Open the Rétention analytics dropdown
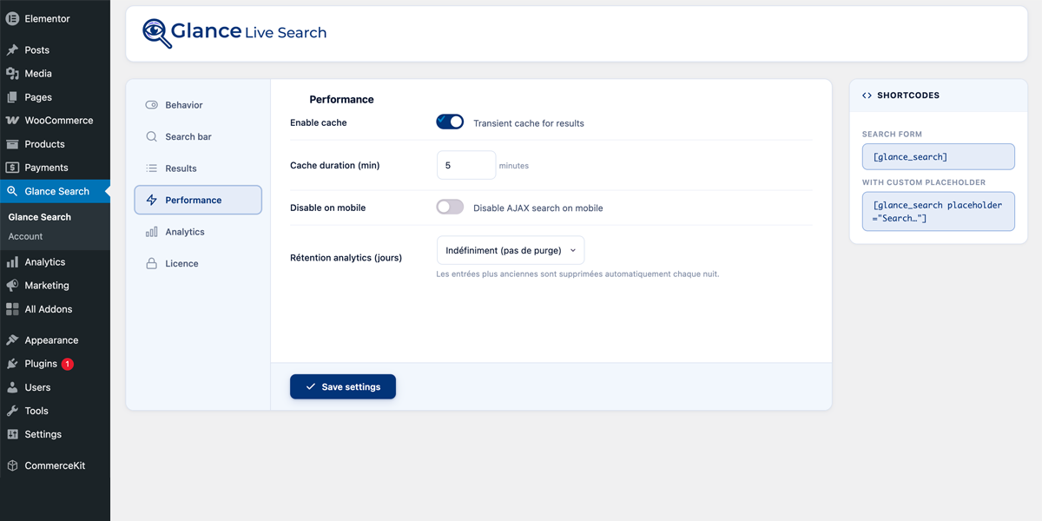This screenshot has width=1042, height=521. (511, 250)
